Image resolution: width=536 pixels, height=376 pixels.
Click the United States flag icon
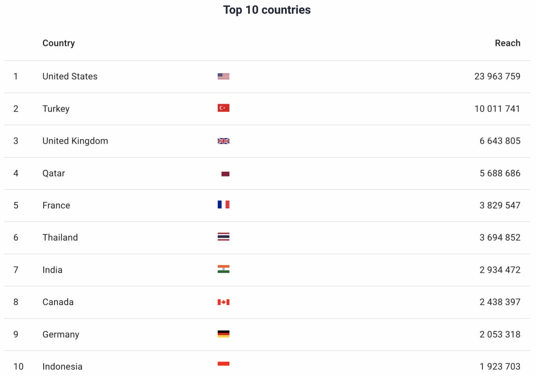(x=223, y=76)
